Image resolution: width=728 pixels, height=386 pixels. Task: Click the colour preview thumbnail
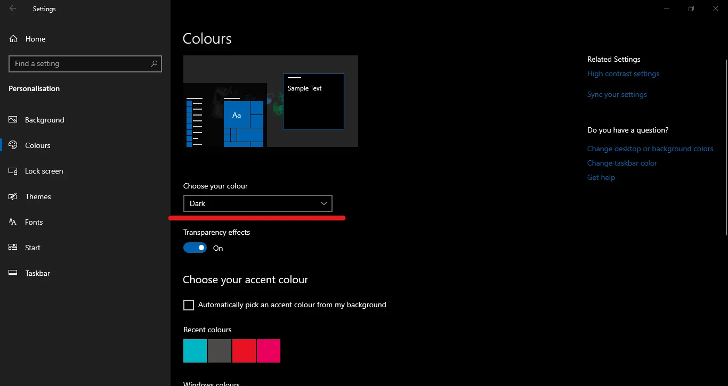click(271, 101)
